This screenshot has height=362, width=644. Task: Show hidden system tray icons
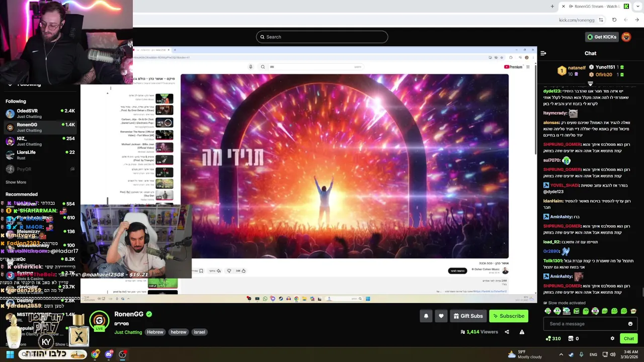(x=561, y=354)
